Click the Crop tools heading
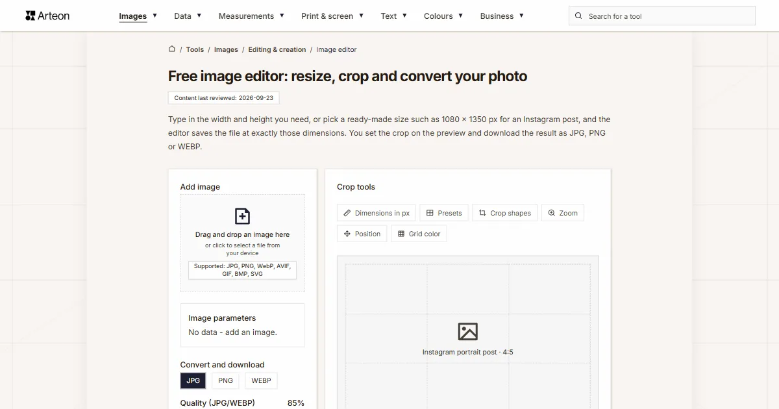The image size is (779, 409). pos(356,187)
